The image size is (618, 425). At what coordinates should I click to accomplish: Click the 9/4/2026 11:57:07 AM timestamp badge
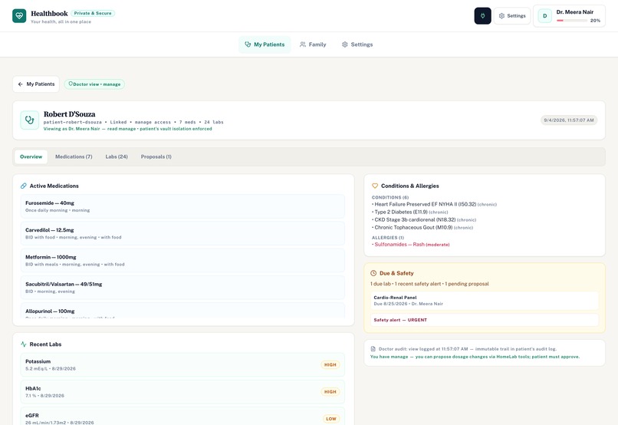(569, 120)
